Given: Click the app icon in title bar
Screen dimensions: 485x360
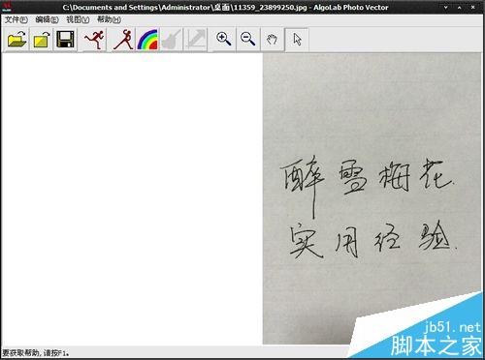Looking at the screenshot, I should click(7, 7).
